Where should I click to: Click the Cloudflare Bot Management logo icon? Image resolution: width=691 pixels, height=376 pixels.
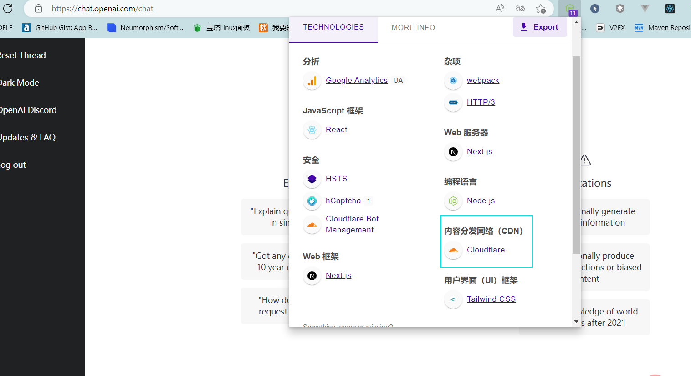[312, 225]
